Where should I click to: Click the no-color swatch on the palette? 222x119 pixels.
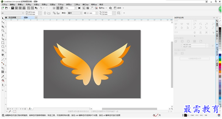220,26
